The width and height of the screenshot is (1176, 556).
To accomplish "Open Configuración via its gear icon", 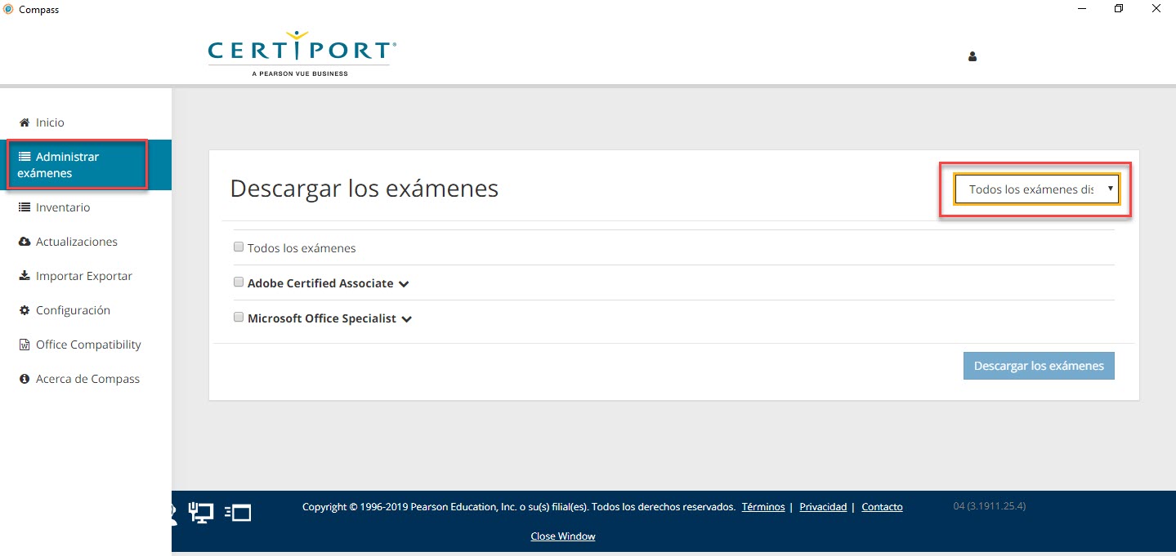I will tap(25, 310).
